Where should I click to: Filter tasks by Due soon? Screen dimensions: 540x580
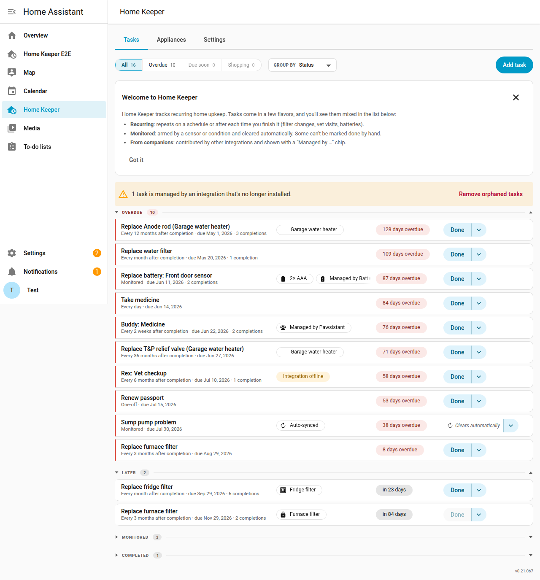pos(202,65)
